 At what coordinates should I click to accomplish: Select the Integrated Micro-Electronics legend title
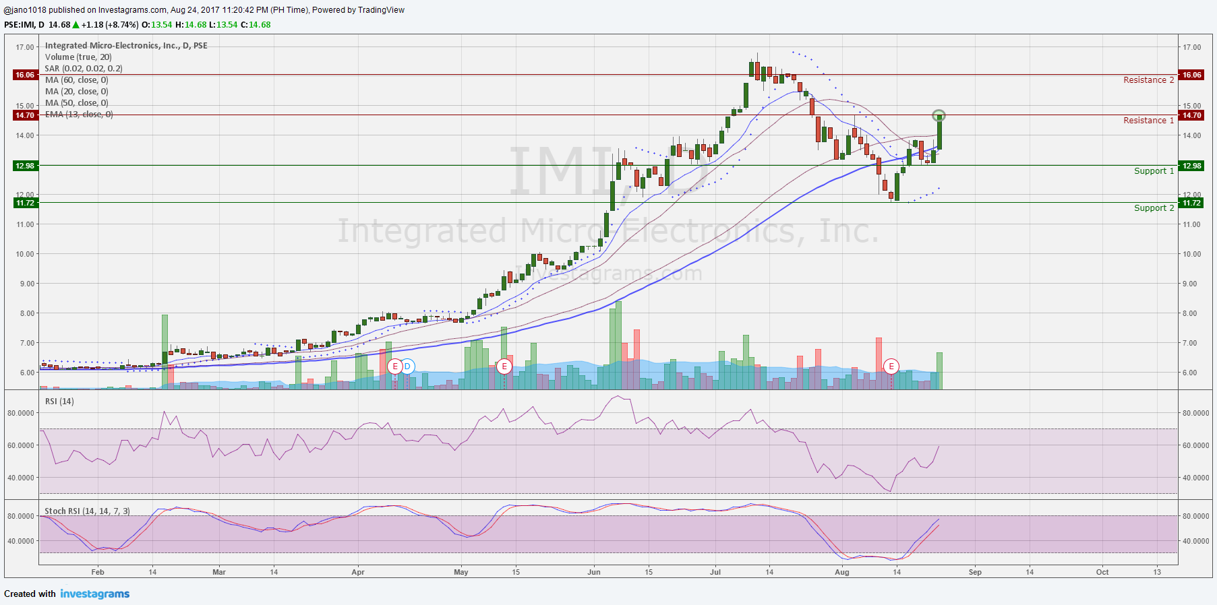tap(126, 46)
